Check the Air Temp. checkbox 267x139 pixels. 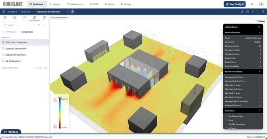coord(226,128)
